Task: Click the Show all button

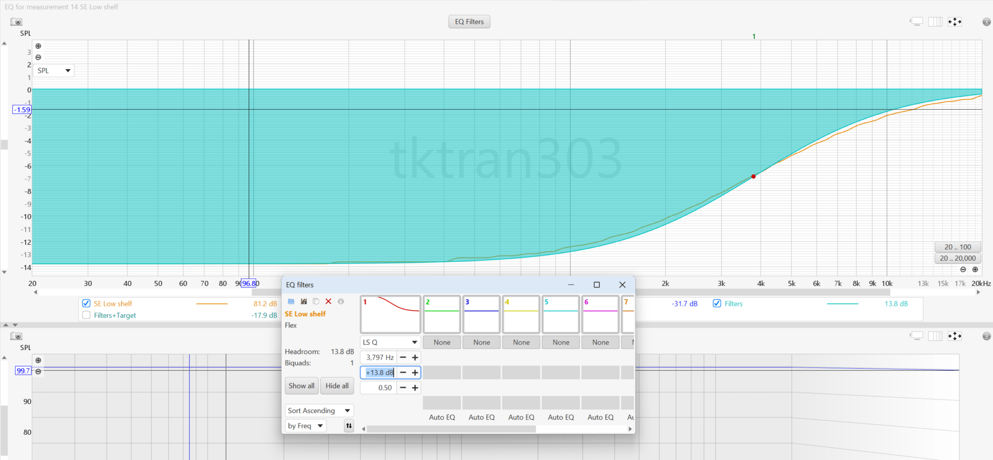Action: pos(301,386)
